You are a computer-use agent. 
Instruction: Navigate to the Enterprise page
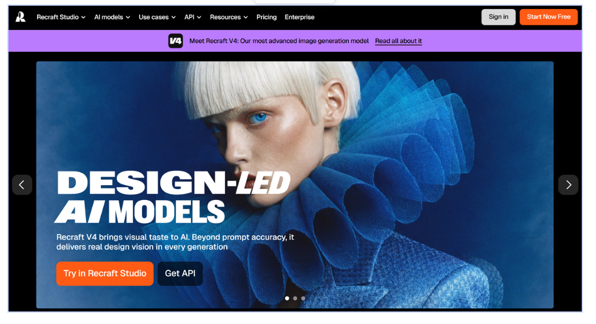(299, 17)
